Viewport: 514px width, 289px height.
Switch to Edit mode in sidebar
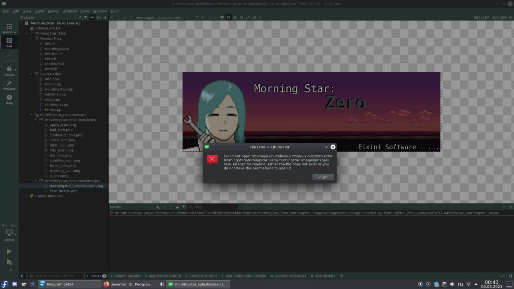pyautogui.click(x=9, y=42)
